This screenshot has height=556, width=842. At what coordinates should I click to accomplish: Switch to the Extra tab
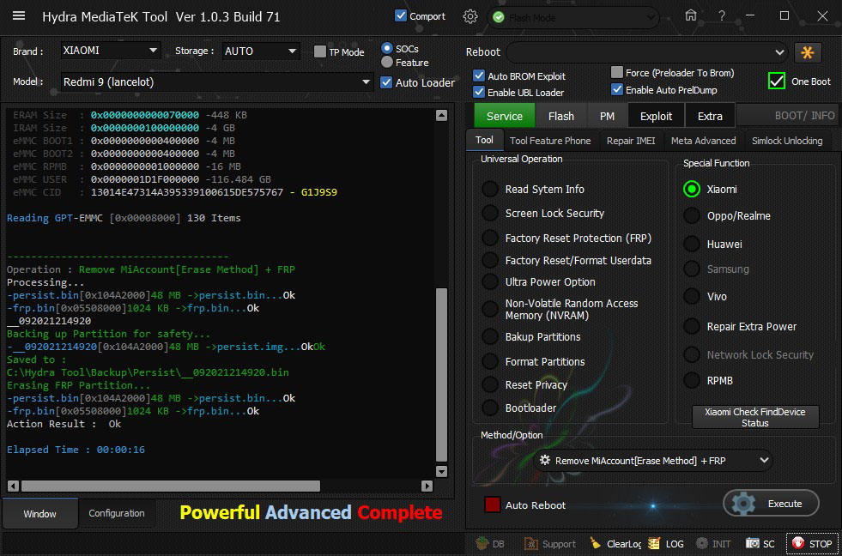710,116
